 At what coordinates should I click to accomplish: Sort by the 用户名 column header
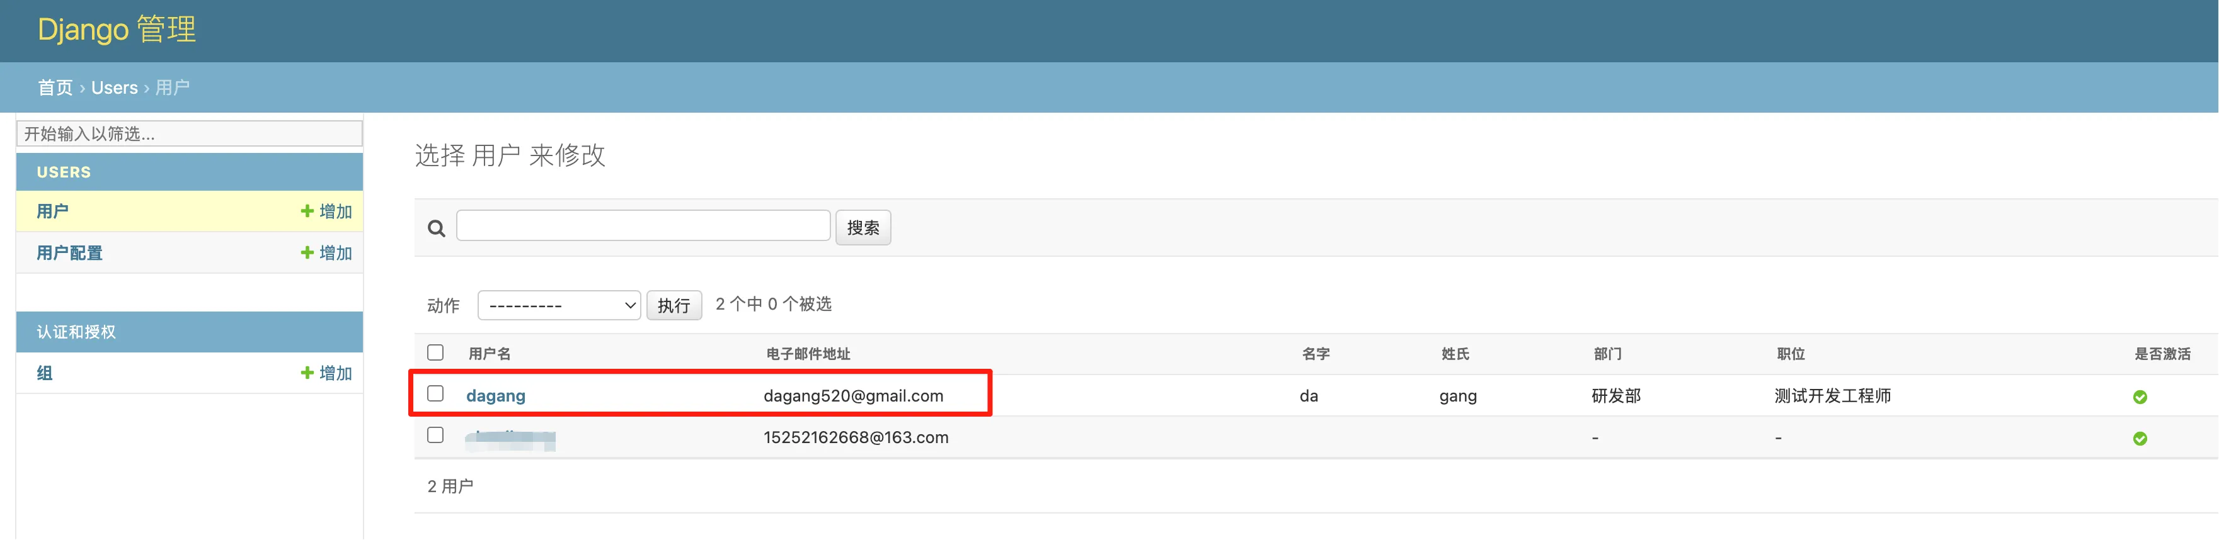point(490,354)
